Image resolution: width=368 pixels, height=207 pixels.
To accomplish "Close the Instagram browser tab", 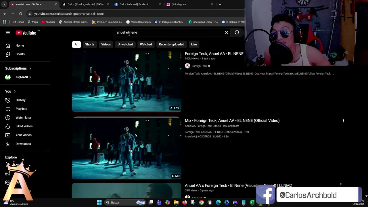I will [x=212, y=4].
